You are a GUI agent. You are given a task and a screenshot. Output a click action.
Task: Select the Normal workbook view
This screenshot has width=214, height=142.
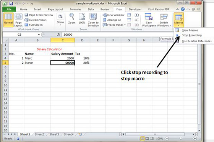[x=8, y=20]
